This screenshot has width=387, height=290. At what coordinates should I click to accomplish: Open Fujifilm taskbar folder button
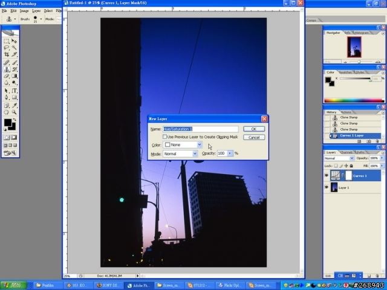coord(48,286)
